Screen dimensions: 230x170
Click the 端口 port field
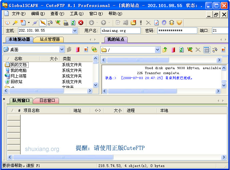[x=221, y=31]
